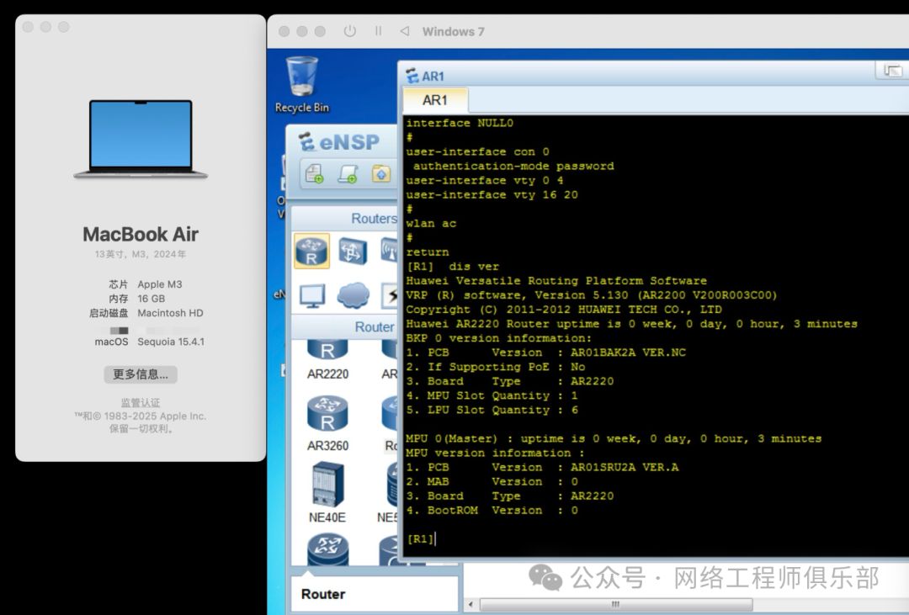
Task: Select the PC end-device category icon
Action: pos(312,295)
